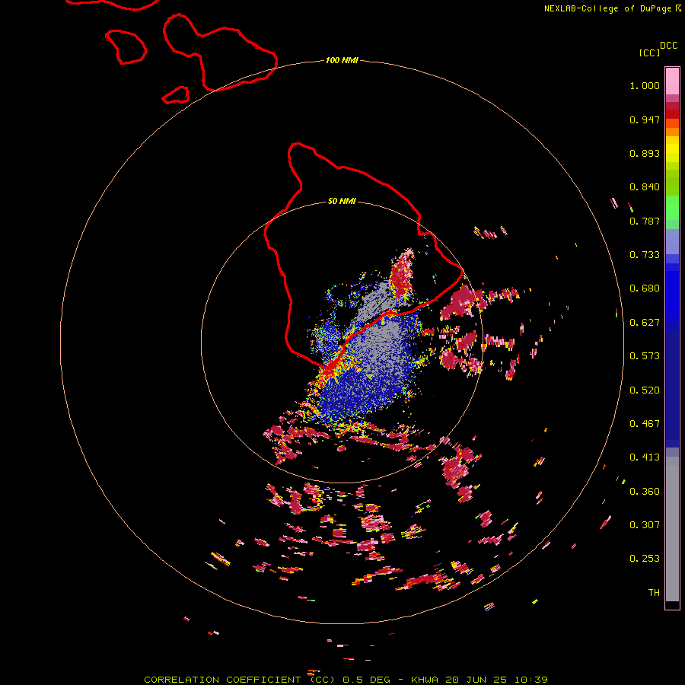
Task: Select the 0.787 scale value
Action: 645,221
